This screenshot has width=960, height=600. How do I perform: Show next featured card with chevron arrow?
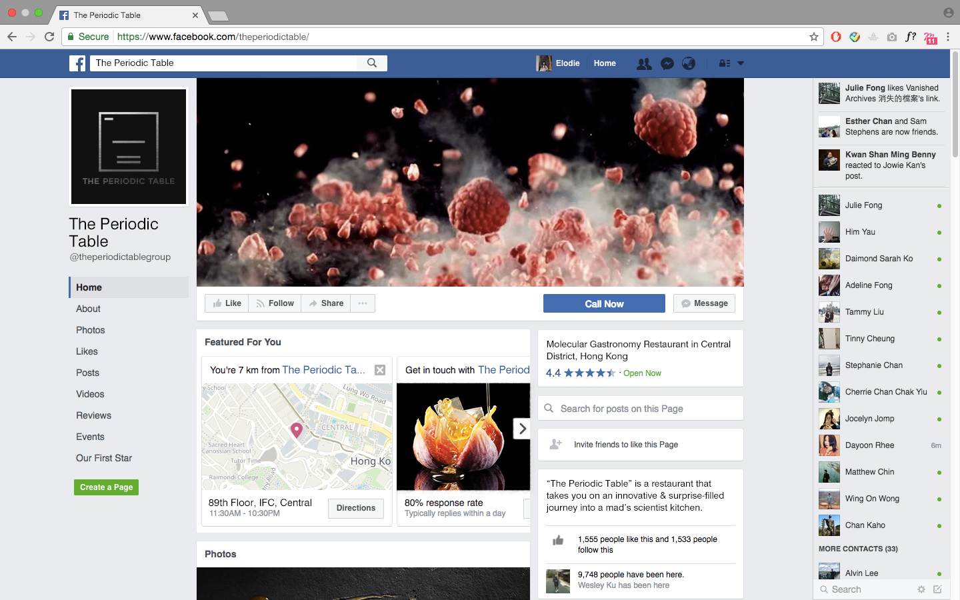click(522, 429)
